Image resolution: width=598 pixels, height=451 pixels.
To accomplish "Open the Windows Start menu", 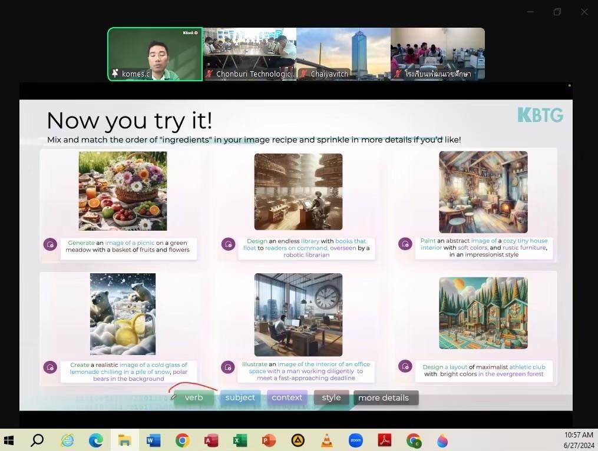I will (x=9, y=440).
